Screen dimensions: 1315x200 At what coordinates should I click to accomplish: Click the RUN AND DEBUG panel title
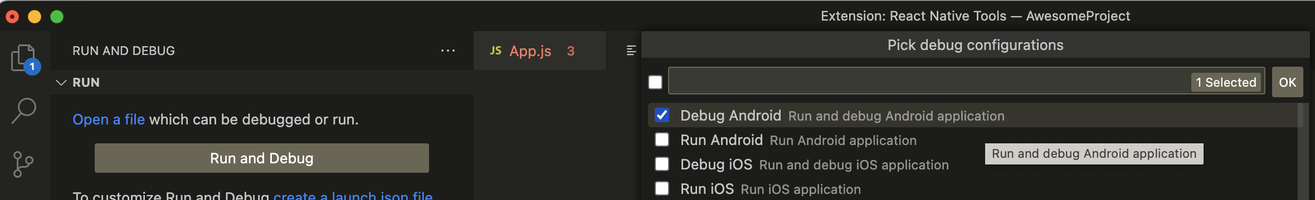124,51
